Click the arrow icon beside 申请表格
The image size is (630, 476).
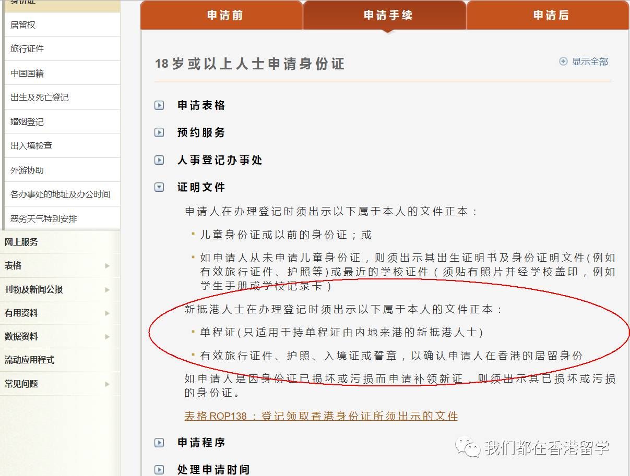click(159, 105)
